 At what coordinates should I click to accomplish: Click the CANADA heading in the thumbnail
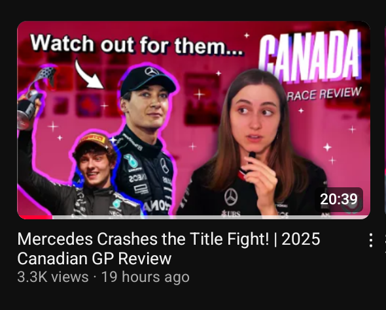(x=309, y=56)
